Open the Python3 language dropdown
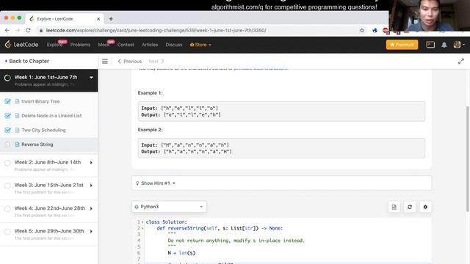Screen dimensions: 470x264 (169, 207)
